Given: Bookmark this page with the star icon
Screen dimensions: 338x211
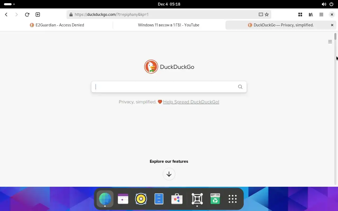Looking at the screenshot, I should pos(267,15).
